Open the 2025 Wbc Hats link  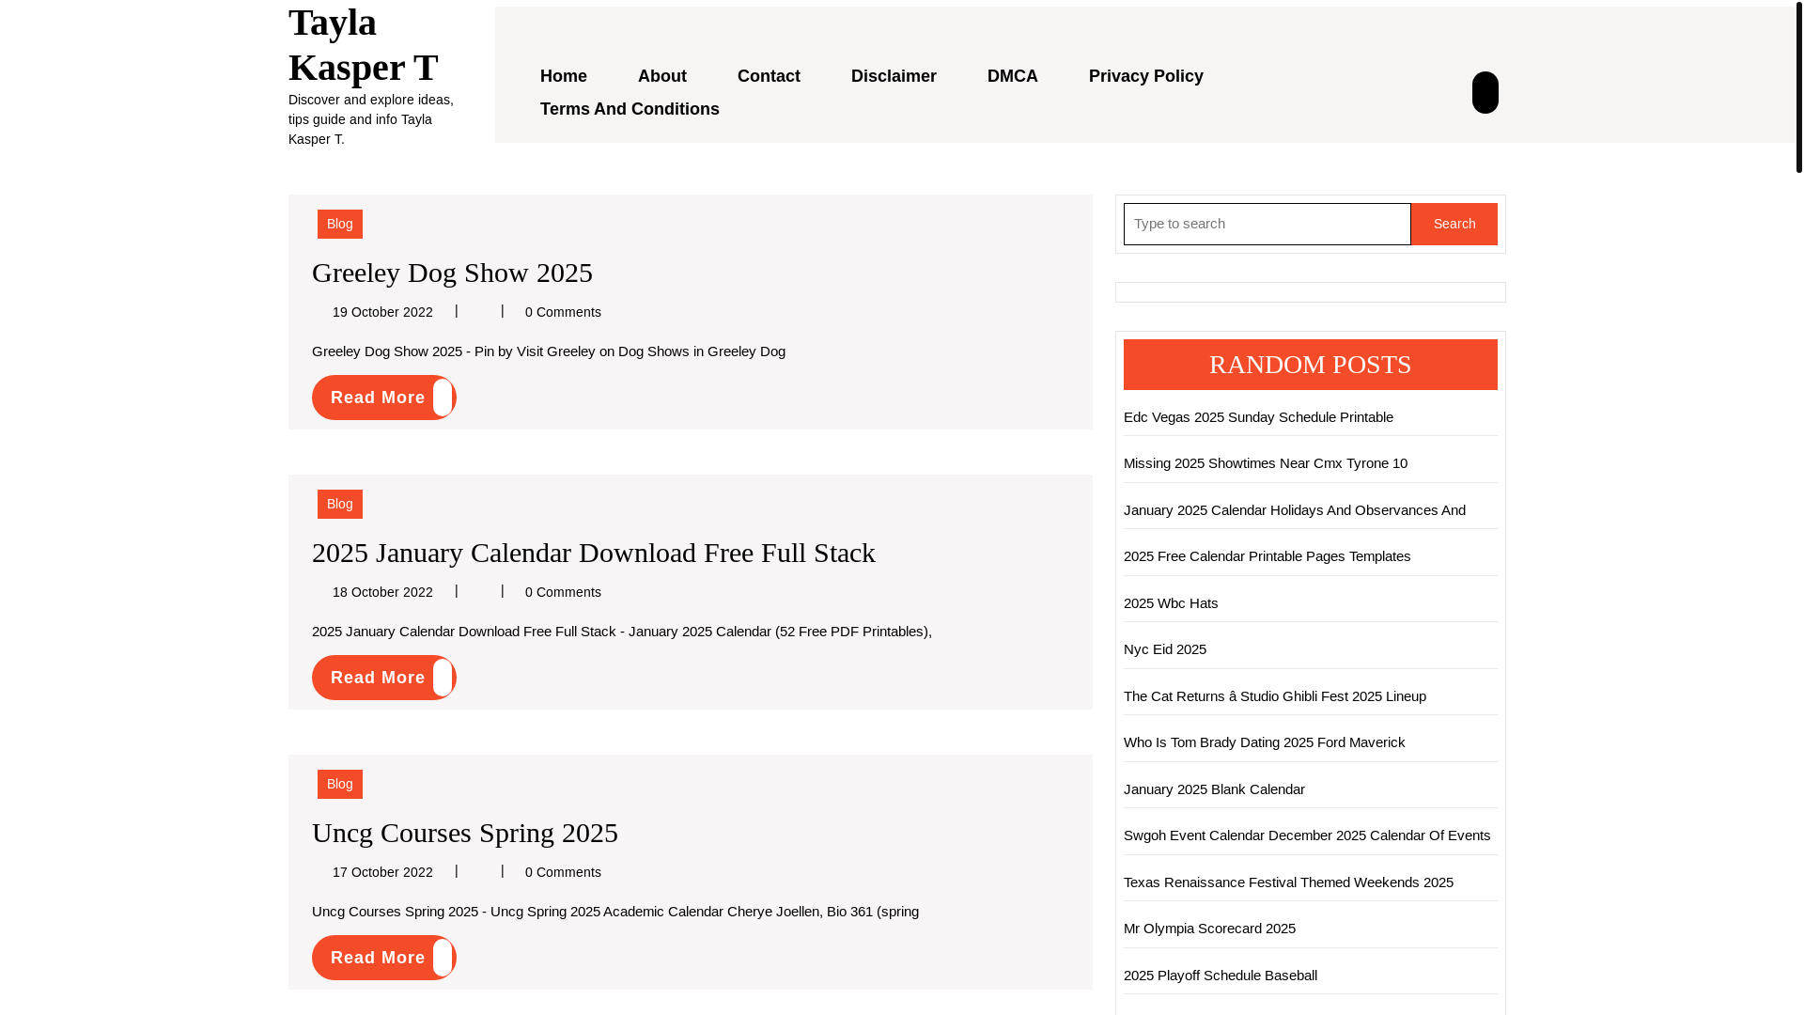click(x=1170, y=603)
